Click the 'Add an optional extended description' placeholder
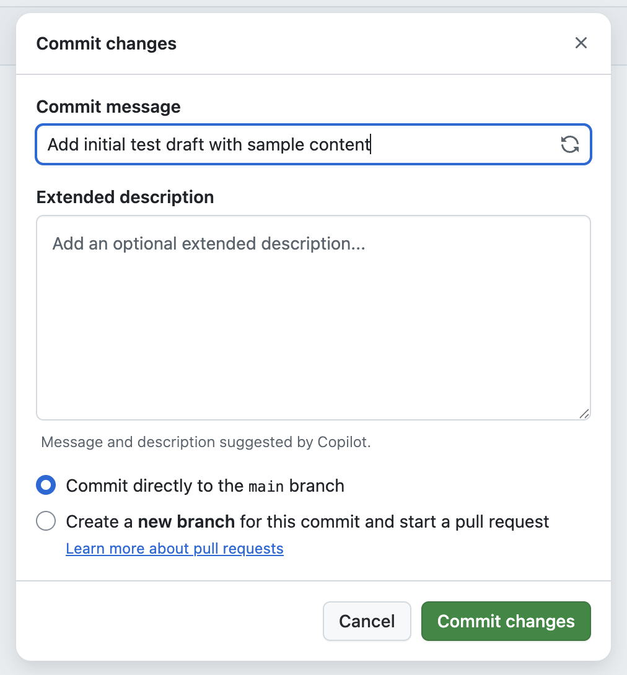This screenshot has width=627, height=675. point(209,243)
